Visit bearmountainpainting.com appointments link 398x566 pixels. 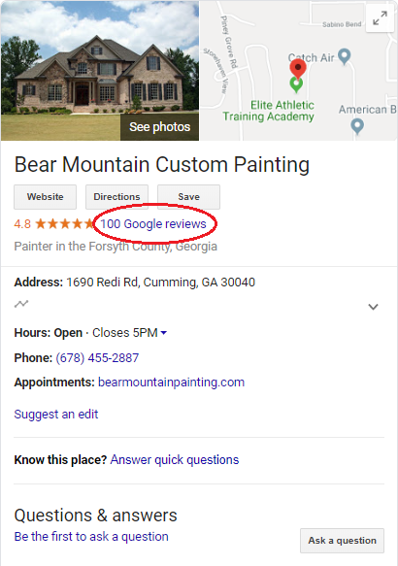171,383
